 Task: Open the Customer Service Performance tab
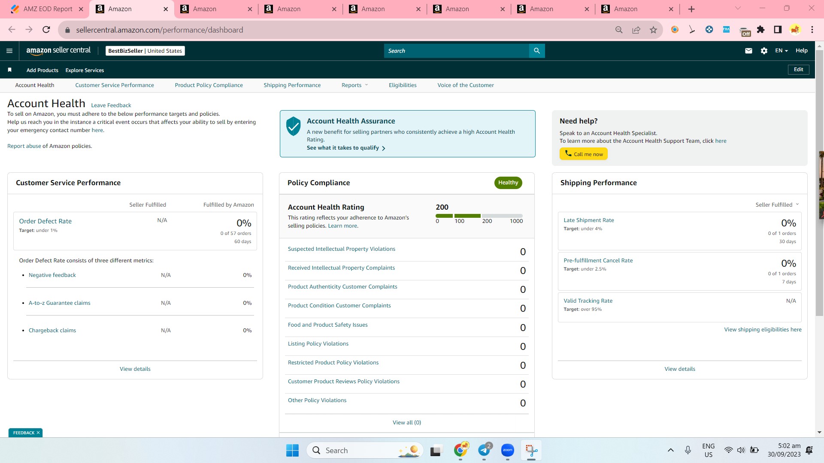pos(115,85)
